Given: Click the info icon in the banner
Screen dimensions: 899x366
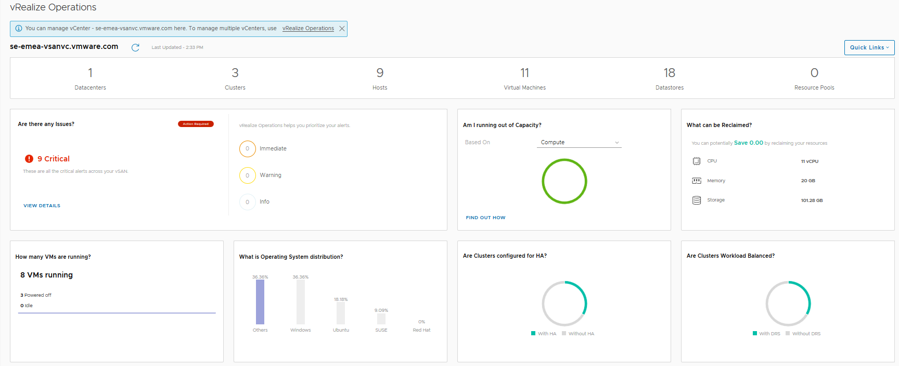Looking at the screenshot, I should pyautogui.click(x=19, y=29).
